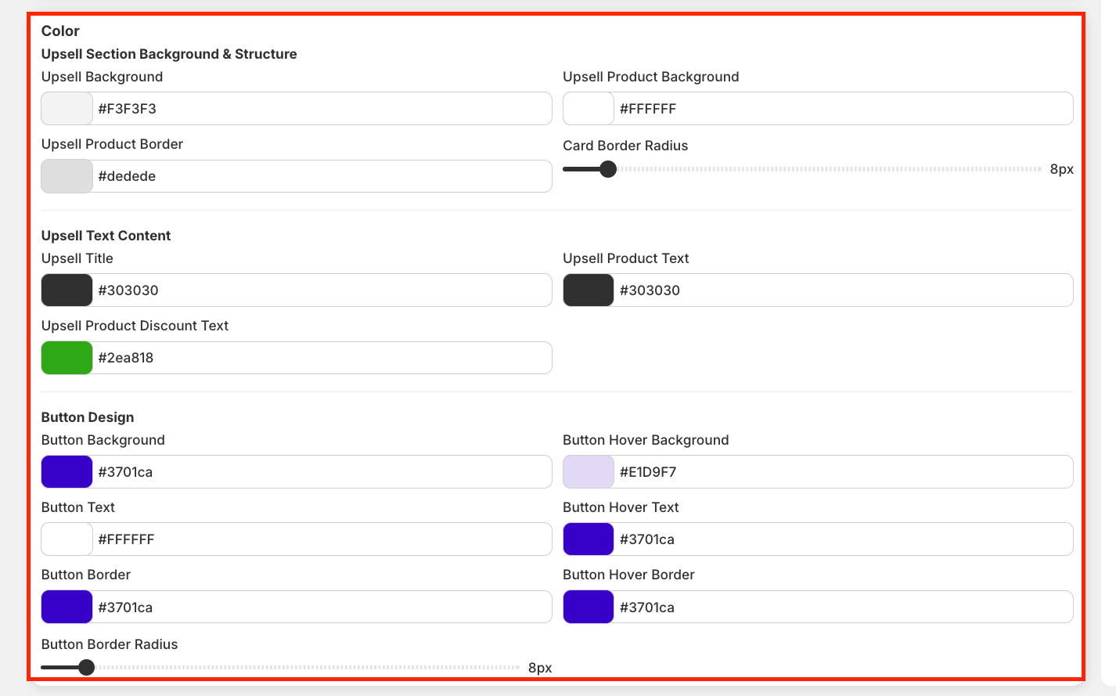Viewport: 1116px width, 696px height.
Task: Click the Upsell Background hex field
Action: [x=321, y=109]
